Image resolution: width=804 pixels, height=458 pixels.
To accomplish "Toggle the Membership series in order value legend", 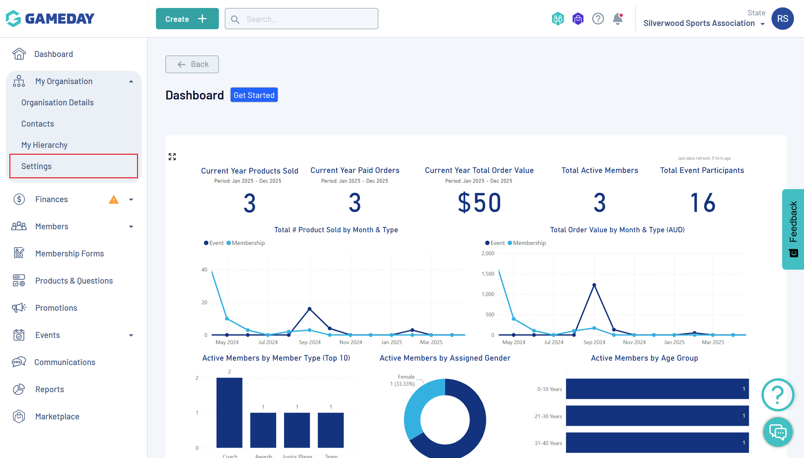I will pos(527,243).
